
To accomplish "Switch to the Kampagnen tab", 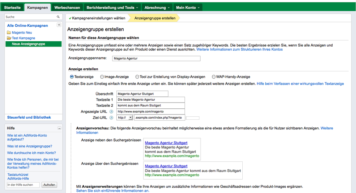I will [x=38, y=8].
